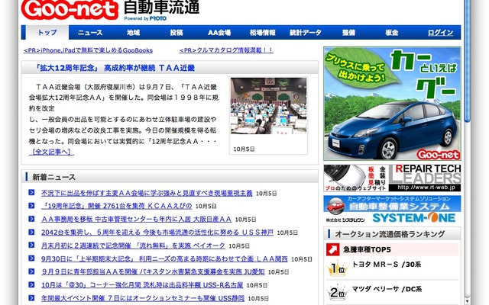Open news 月末月初に2週連続で記念開催 ベイオーク
The width and height of the screenshot is (489, 305).
point(133,246)
